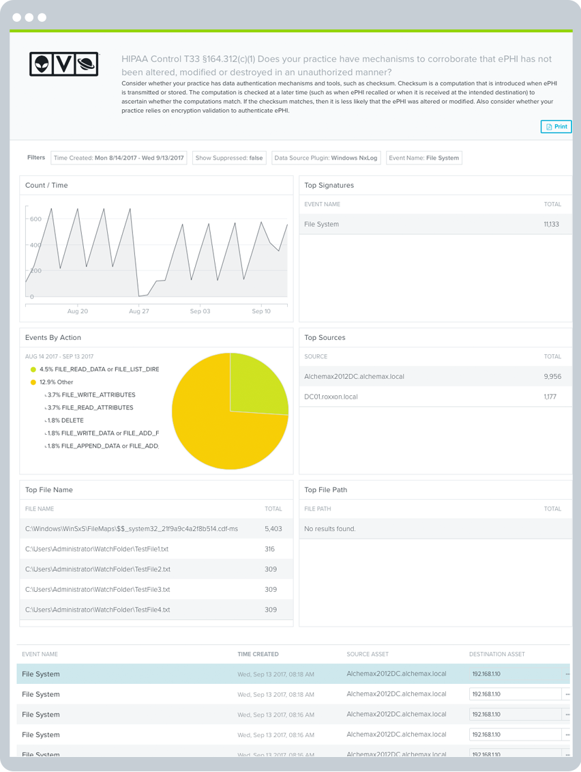The image size is (581, 772).
Task: Open options ellipsis on the highlighted first event row
Action: pyautogui.click(x=567, y=674)
